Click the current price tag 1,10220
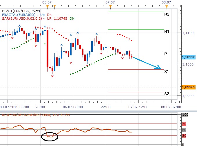This screenshot has width=197, height=146. (x=189, y=57)
